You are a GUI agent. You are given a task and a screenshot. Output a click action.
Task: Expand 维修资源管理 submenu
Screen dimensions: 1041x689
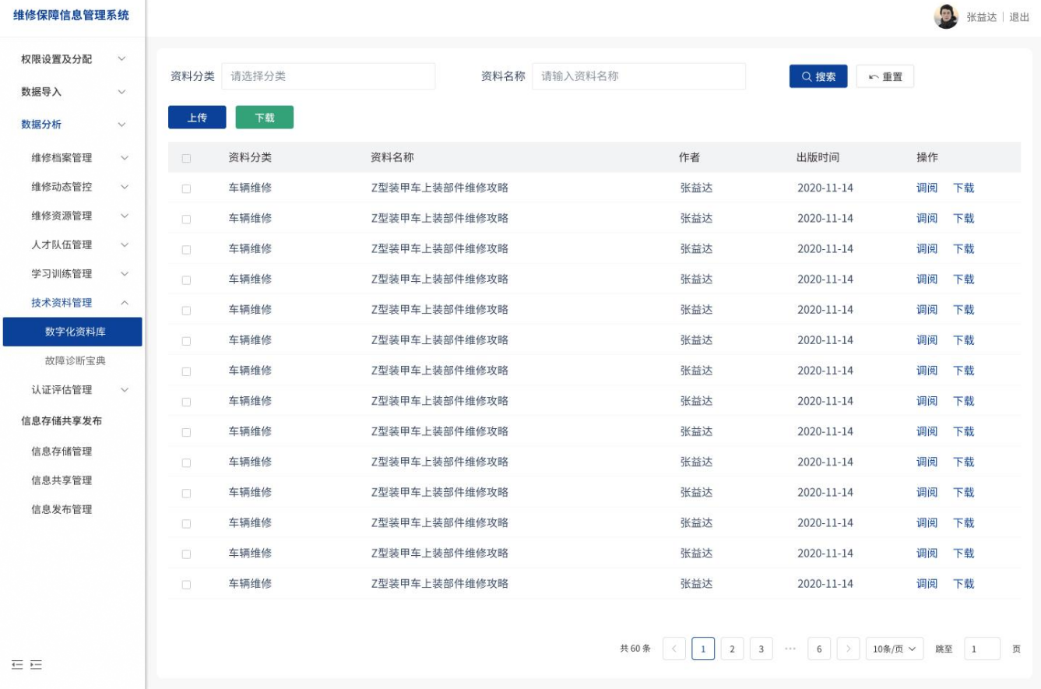(125, 216)
